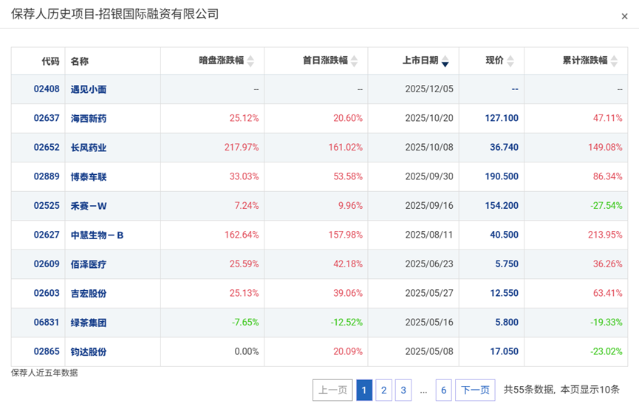This screenshot has width=639, height=417.
Task: Select current page 1 button
Action: [364, 390]
